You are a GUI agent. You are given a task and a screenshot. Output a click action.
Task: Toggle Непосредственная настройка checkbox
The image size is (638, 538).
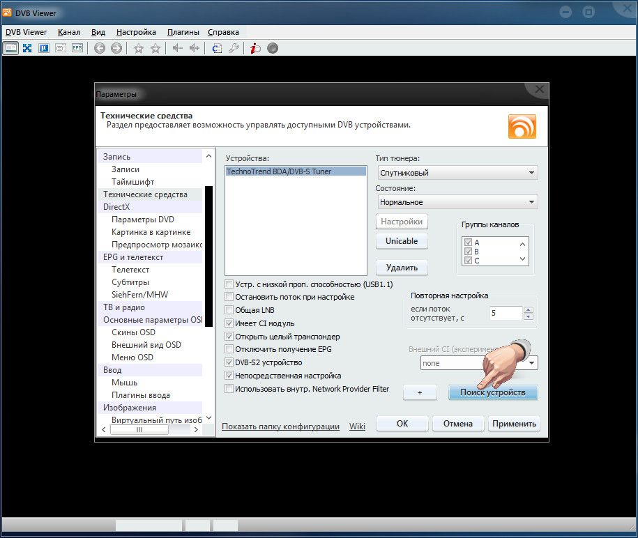[229, 376]
